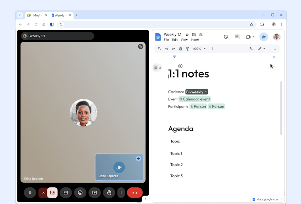Click the red leave call button
This screenshot has height=204, width=301.
tap(135, 193)
